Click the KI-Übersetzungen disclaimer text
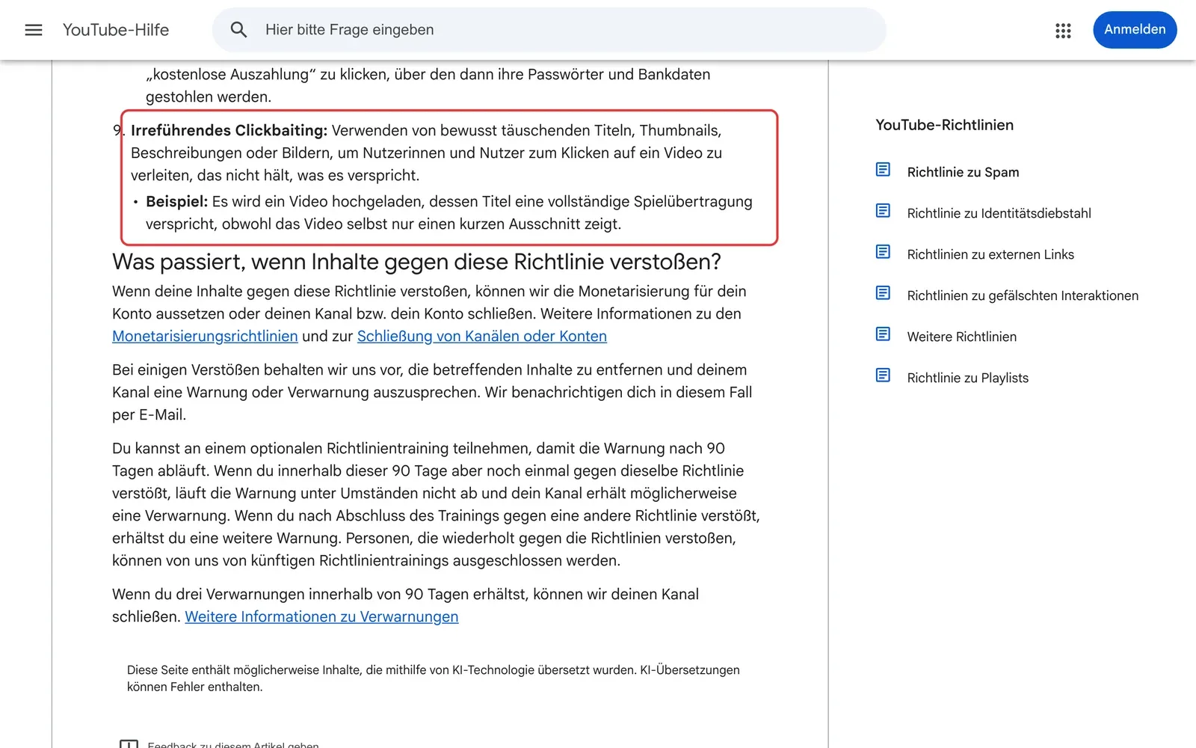This screenshot has width=1196, height=748. [434, 678]
